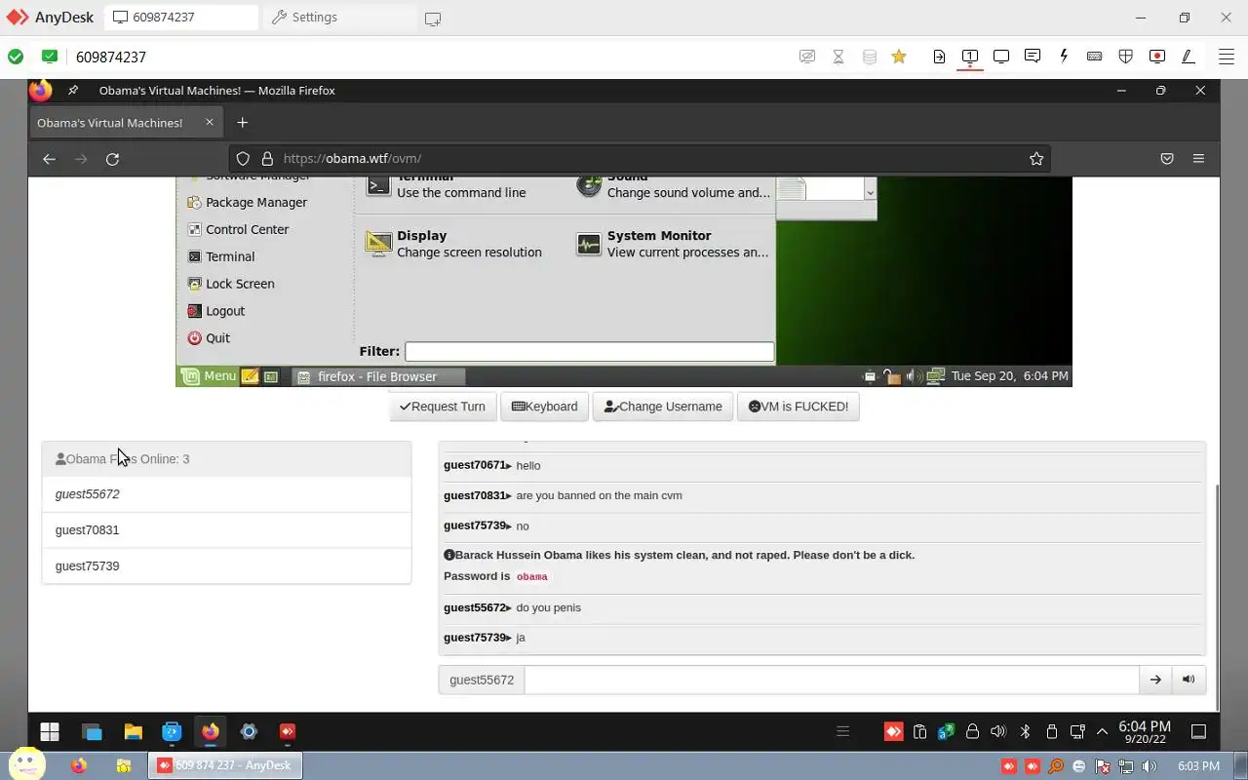Click the AnyDesk lightning actions icon
The width and height of the screenshot is (1248, 780).
point(1064,57)
